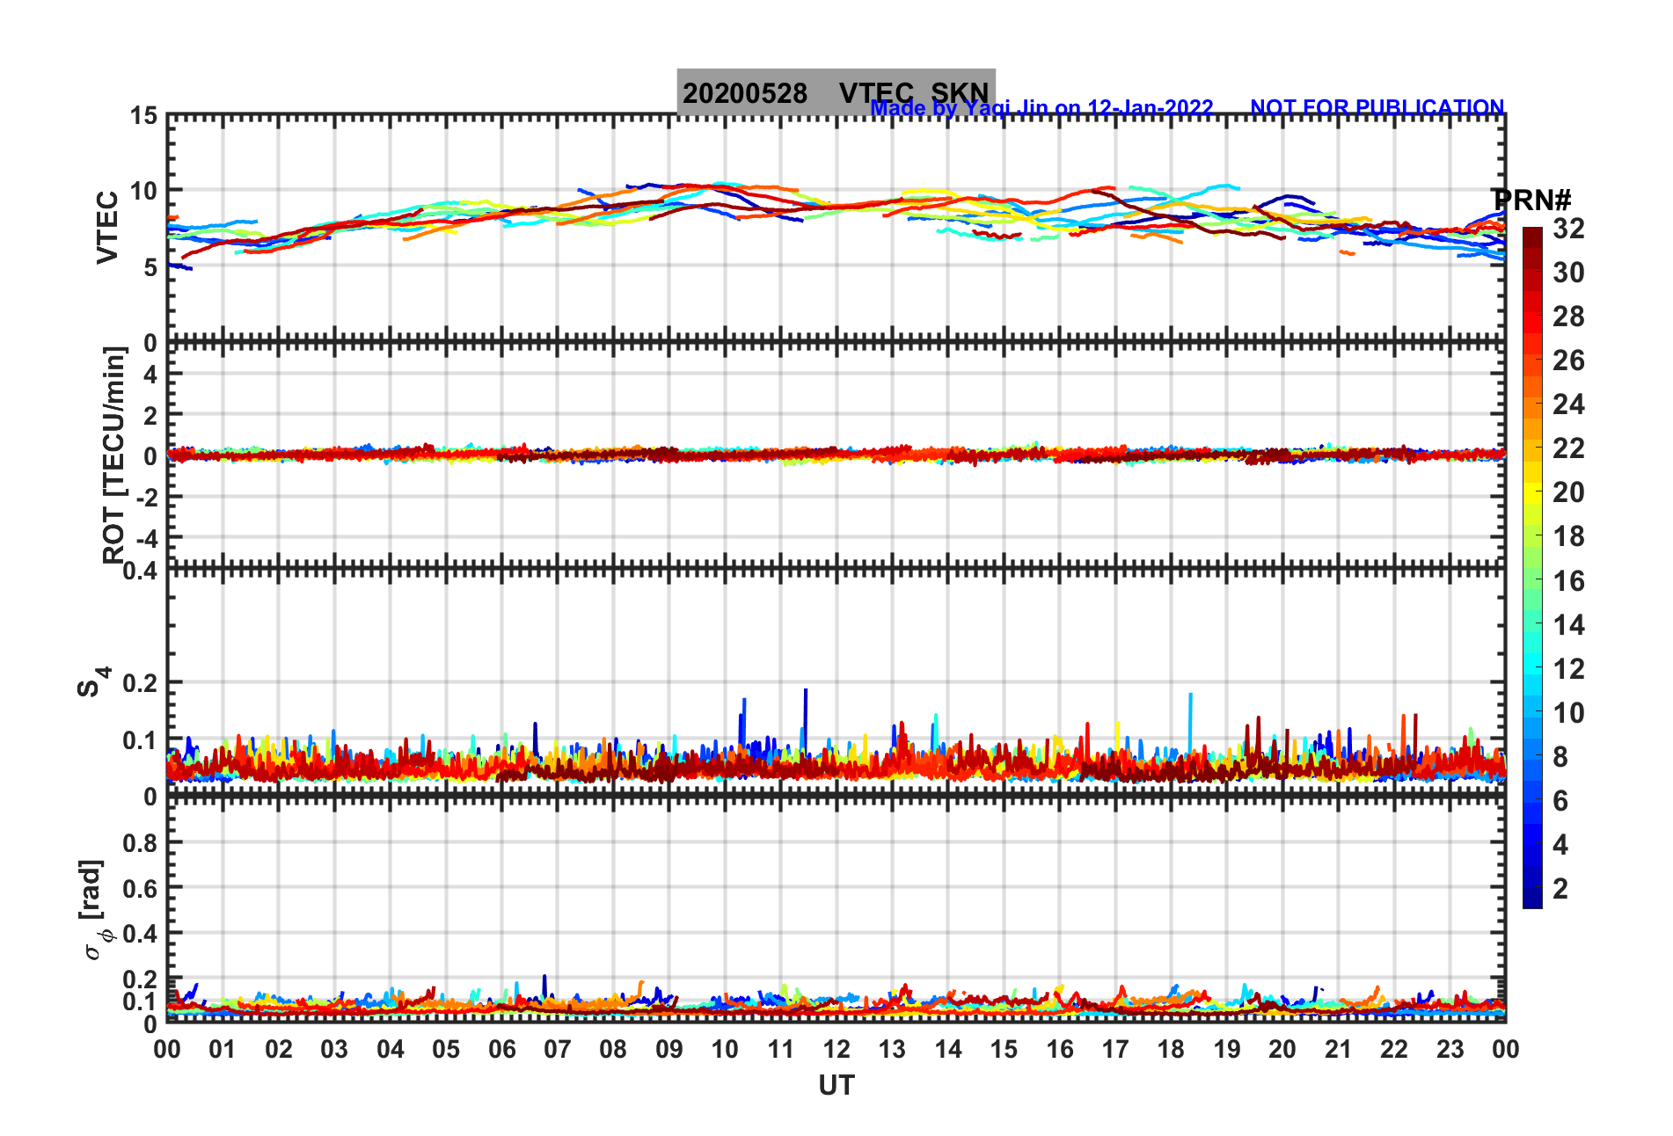Click VTEC axis tick '15'
Viewport: 1673px width, 1136px height.
click(143, 115)
